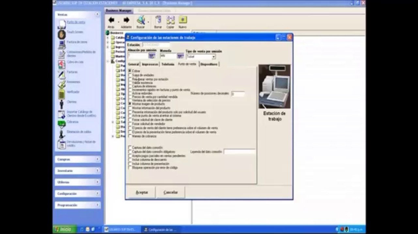Expand the Compras sidebar section

coord(97,159)
